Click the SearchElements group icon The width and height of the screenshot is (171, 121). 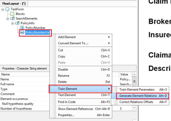point(12,18)
